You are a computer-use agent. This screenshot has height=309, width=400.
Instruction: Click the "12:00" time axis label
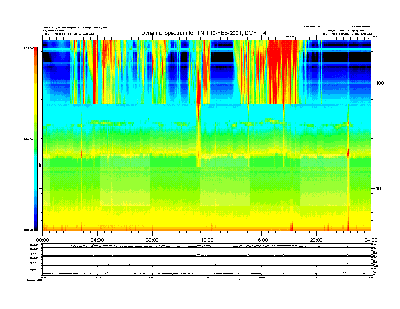point(207,240)
